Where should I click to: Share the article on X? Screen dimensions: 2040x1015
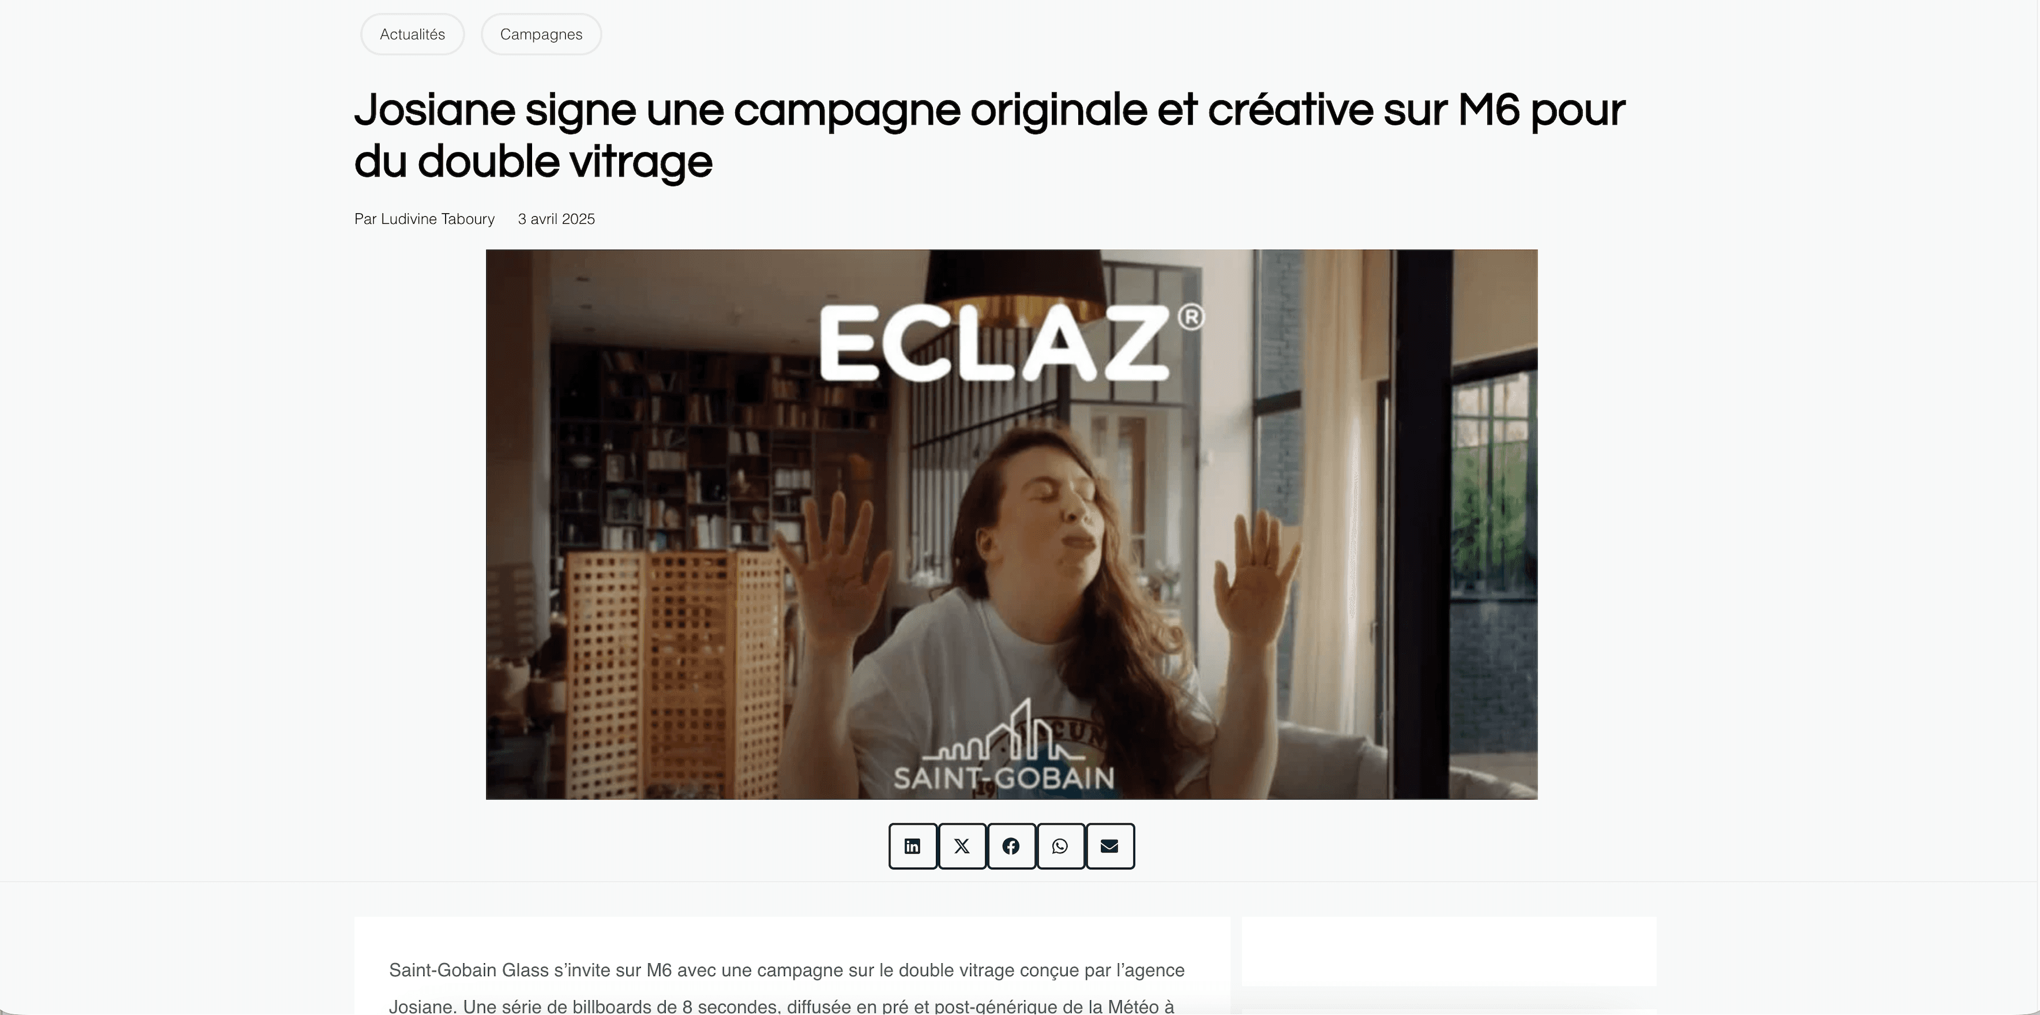click(x=962, y=846)
